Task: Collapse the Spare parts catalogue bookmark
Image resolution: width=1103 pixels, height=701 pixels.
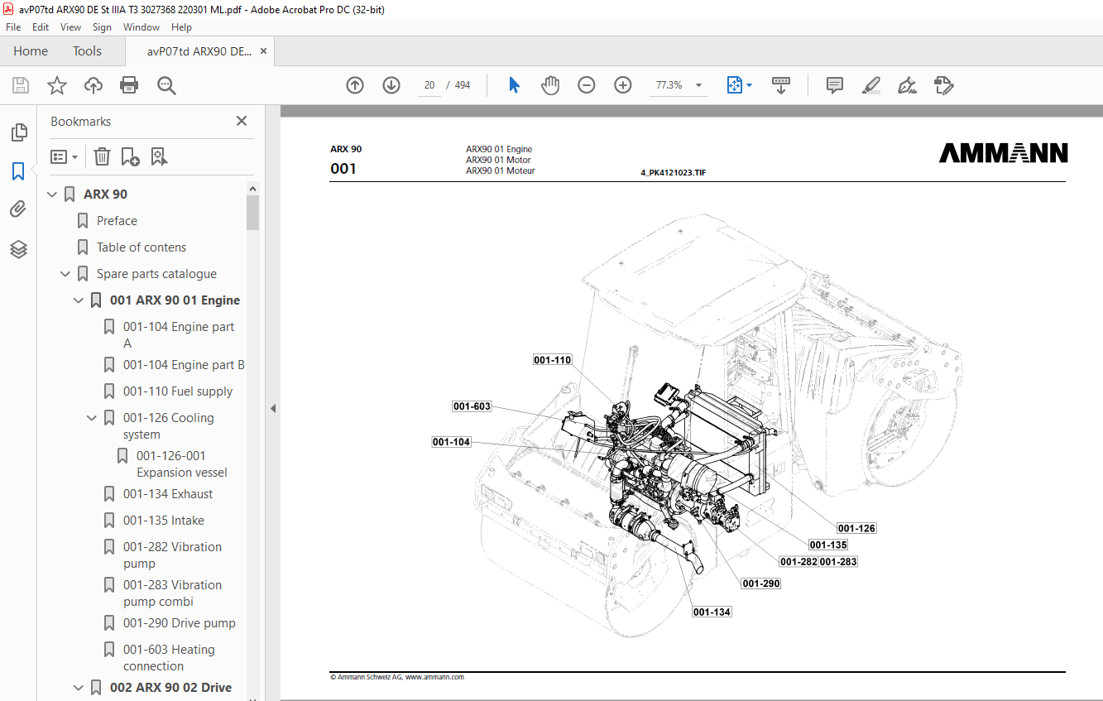Action: point(65,274)
